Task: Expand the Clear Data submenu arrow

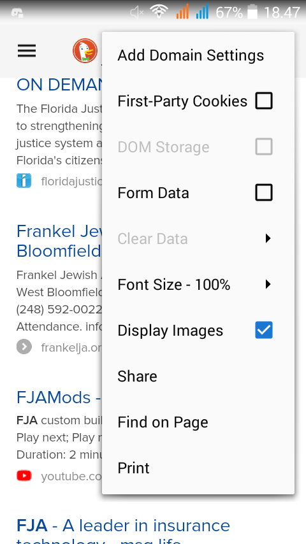Action: tap(268, 238)
